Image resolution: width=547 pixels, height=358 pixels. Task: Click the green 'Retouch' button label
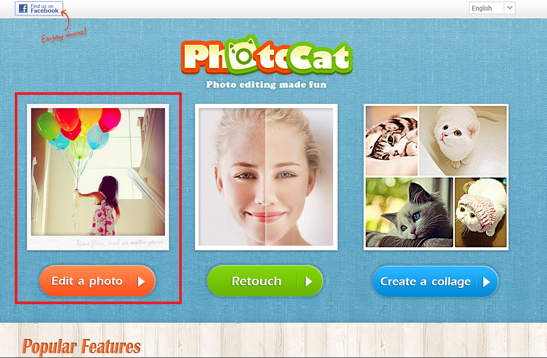[257, 281]
